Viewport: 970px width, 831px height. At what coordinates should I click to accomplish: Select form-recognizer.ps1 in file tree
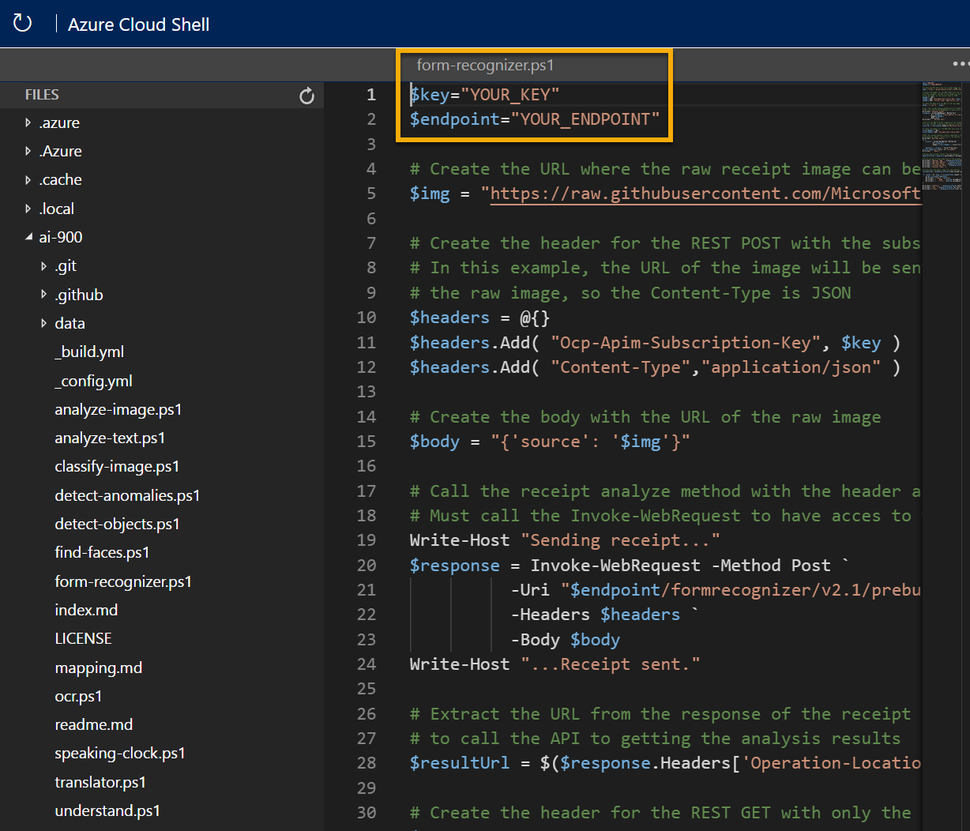(x=123, y=581)
